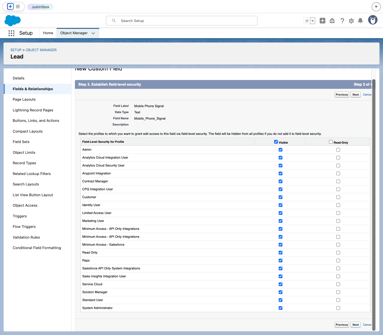Open the Setup gear menu
Screen dimensions: 383x335
351,21
